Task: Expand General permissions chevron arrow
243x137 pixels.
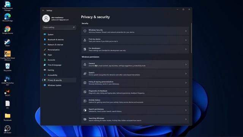Action: tap(186, 64)
